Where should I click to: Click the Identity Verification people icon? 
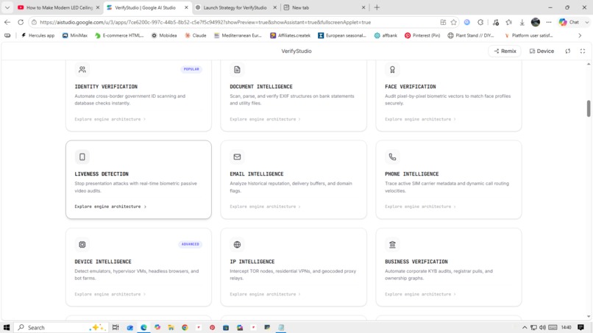tap(82, 70)
